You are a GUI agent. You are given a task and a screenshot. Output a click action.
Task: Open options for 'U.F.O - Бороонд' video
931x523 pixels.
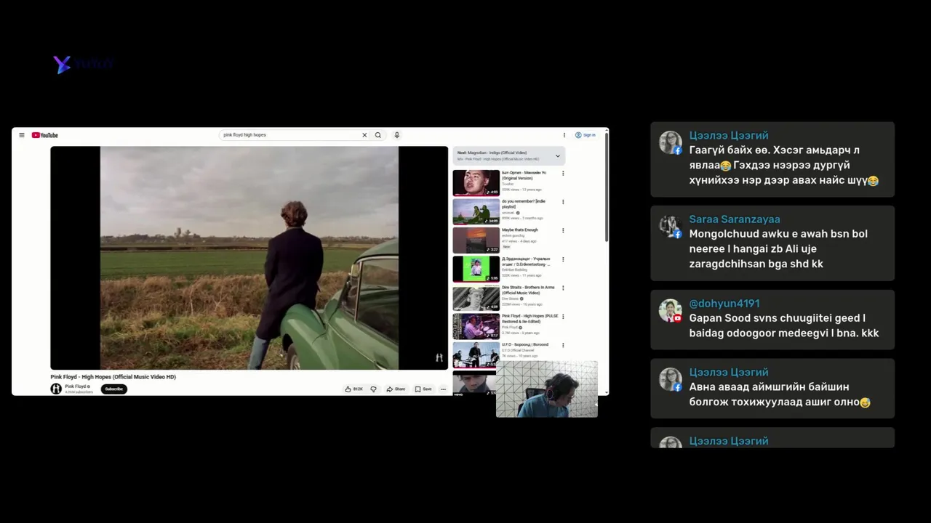[x=563, y=345]
